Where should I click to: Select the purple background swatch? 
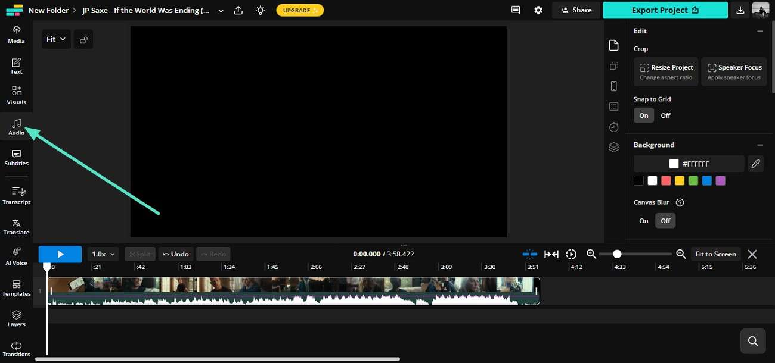(x=720, y=181)
